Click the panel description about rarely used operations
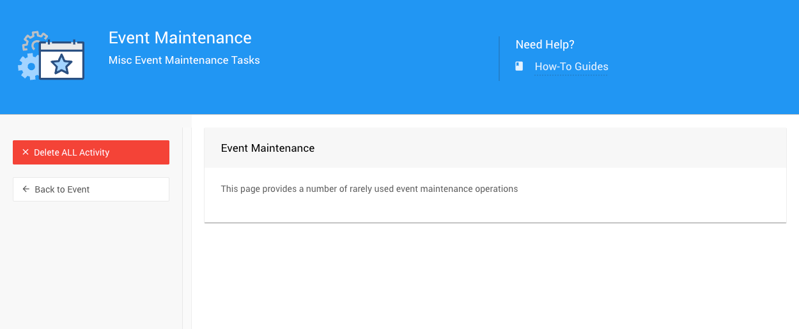Screen dimensions: 799x329 (369, 189)
